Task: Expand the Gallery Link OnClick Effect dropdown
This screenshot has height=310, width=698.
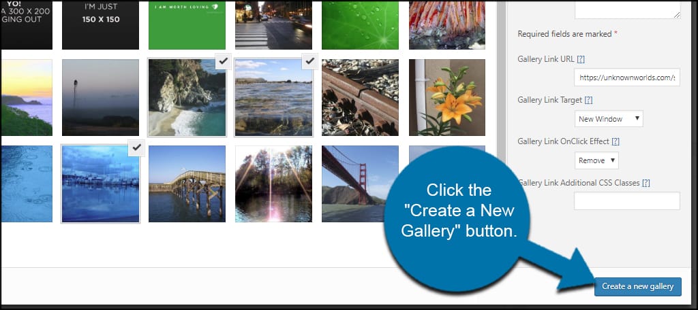Action: [x=596, y=160]
